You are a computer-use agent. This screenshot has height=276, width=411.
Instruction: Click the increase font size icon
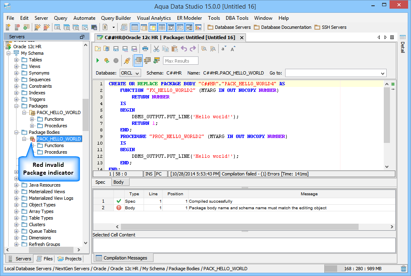pyautogui.click(x=233, y=49)
